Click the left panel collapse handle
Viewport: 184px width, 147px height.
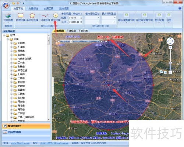[53, 86]
